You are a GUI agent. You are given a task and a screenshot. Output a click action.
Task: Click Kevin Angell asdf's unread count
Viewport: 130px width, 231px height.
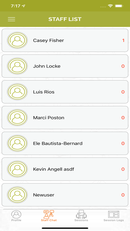pos(123,169)
